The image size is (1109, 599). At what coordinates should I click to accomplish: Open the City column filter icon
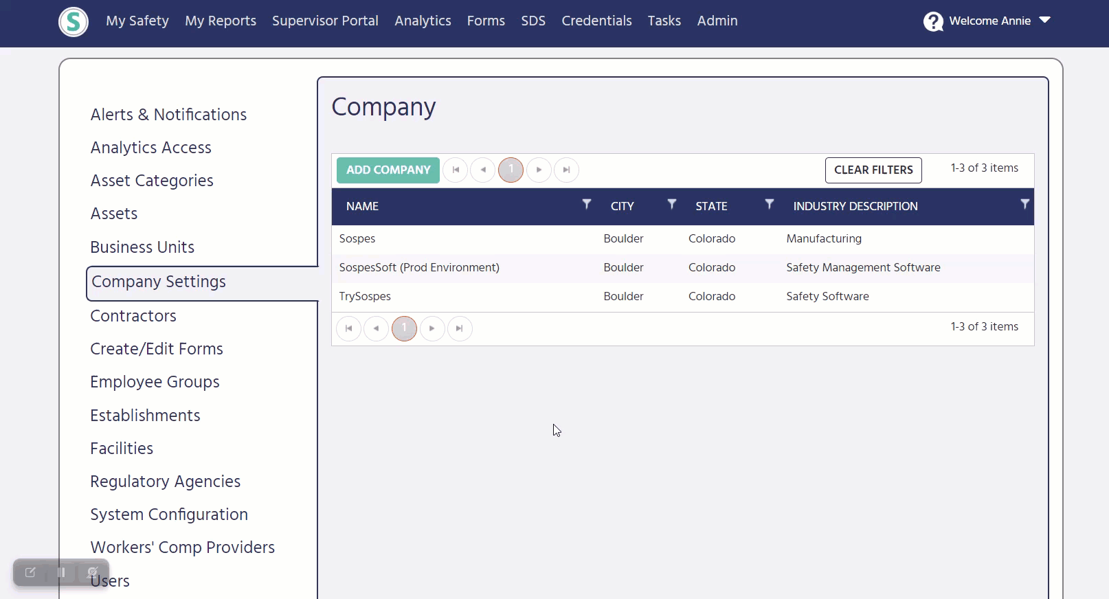[x=672, y=204]
